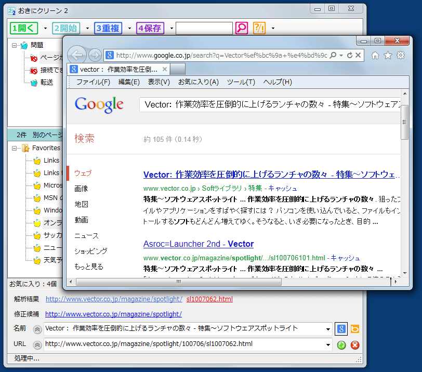This screenshot has height=372, width=422.
Task: Open dropdown arrow next to 1開く
Action: [x=45, y=28]
